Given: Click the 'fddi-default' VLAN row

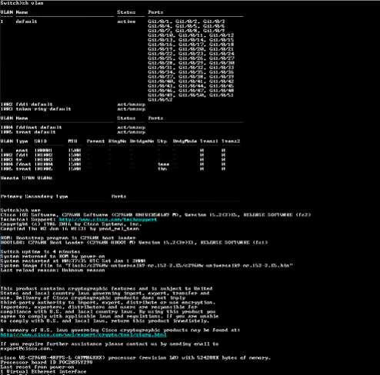Looking at the screenshot, I should tap(73, 105).
